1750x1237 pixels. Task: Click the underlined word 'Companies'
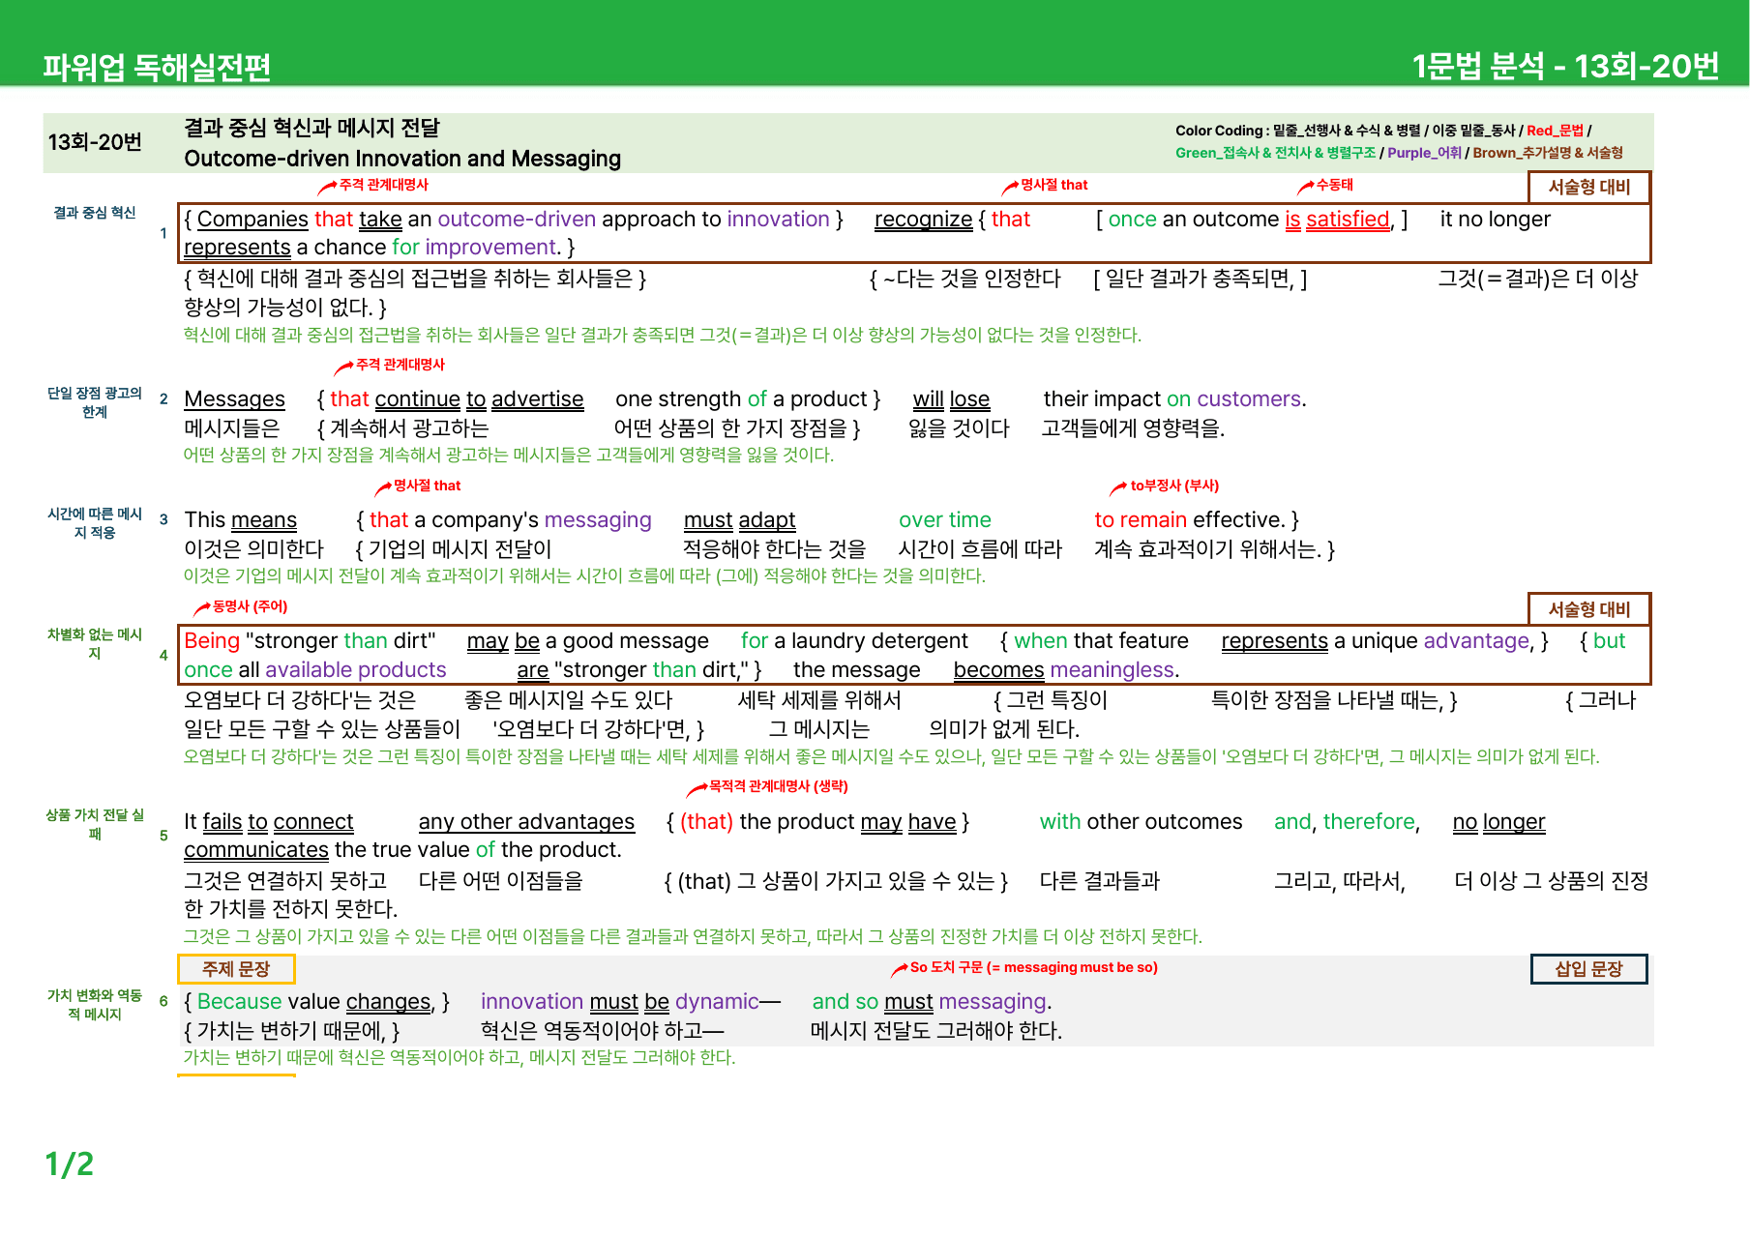click(252, 220)
